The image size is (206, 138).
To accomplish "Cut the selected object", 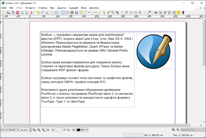I will [47, 13].
